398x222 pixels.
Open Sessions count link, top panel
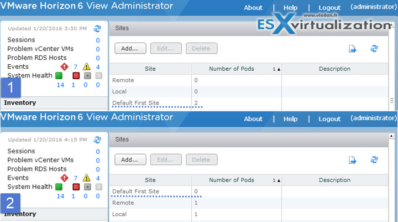point(98,40)
